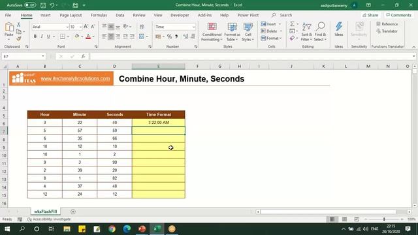Viewport: 418px width, 235px height.
Task: Switch to Page Layout view in status bar
Action: 344,219
